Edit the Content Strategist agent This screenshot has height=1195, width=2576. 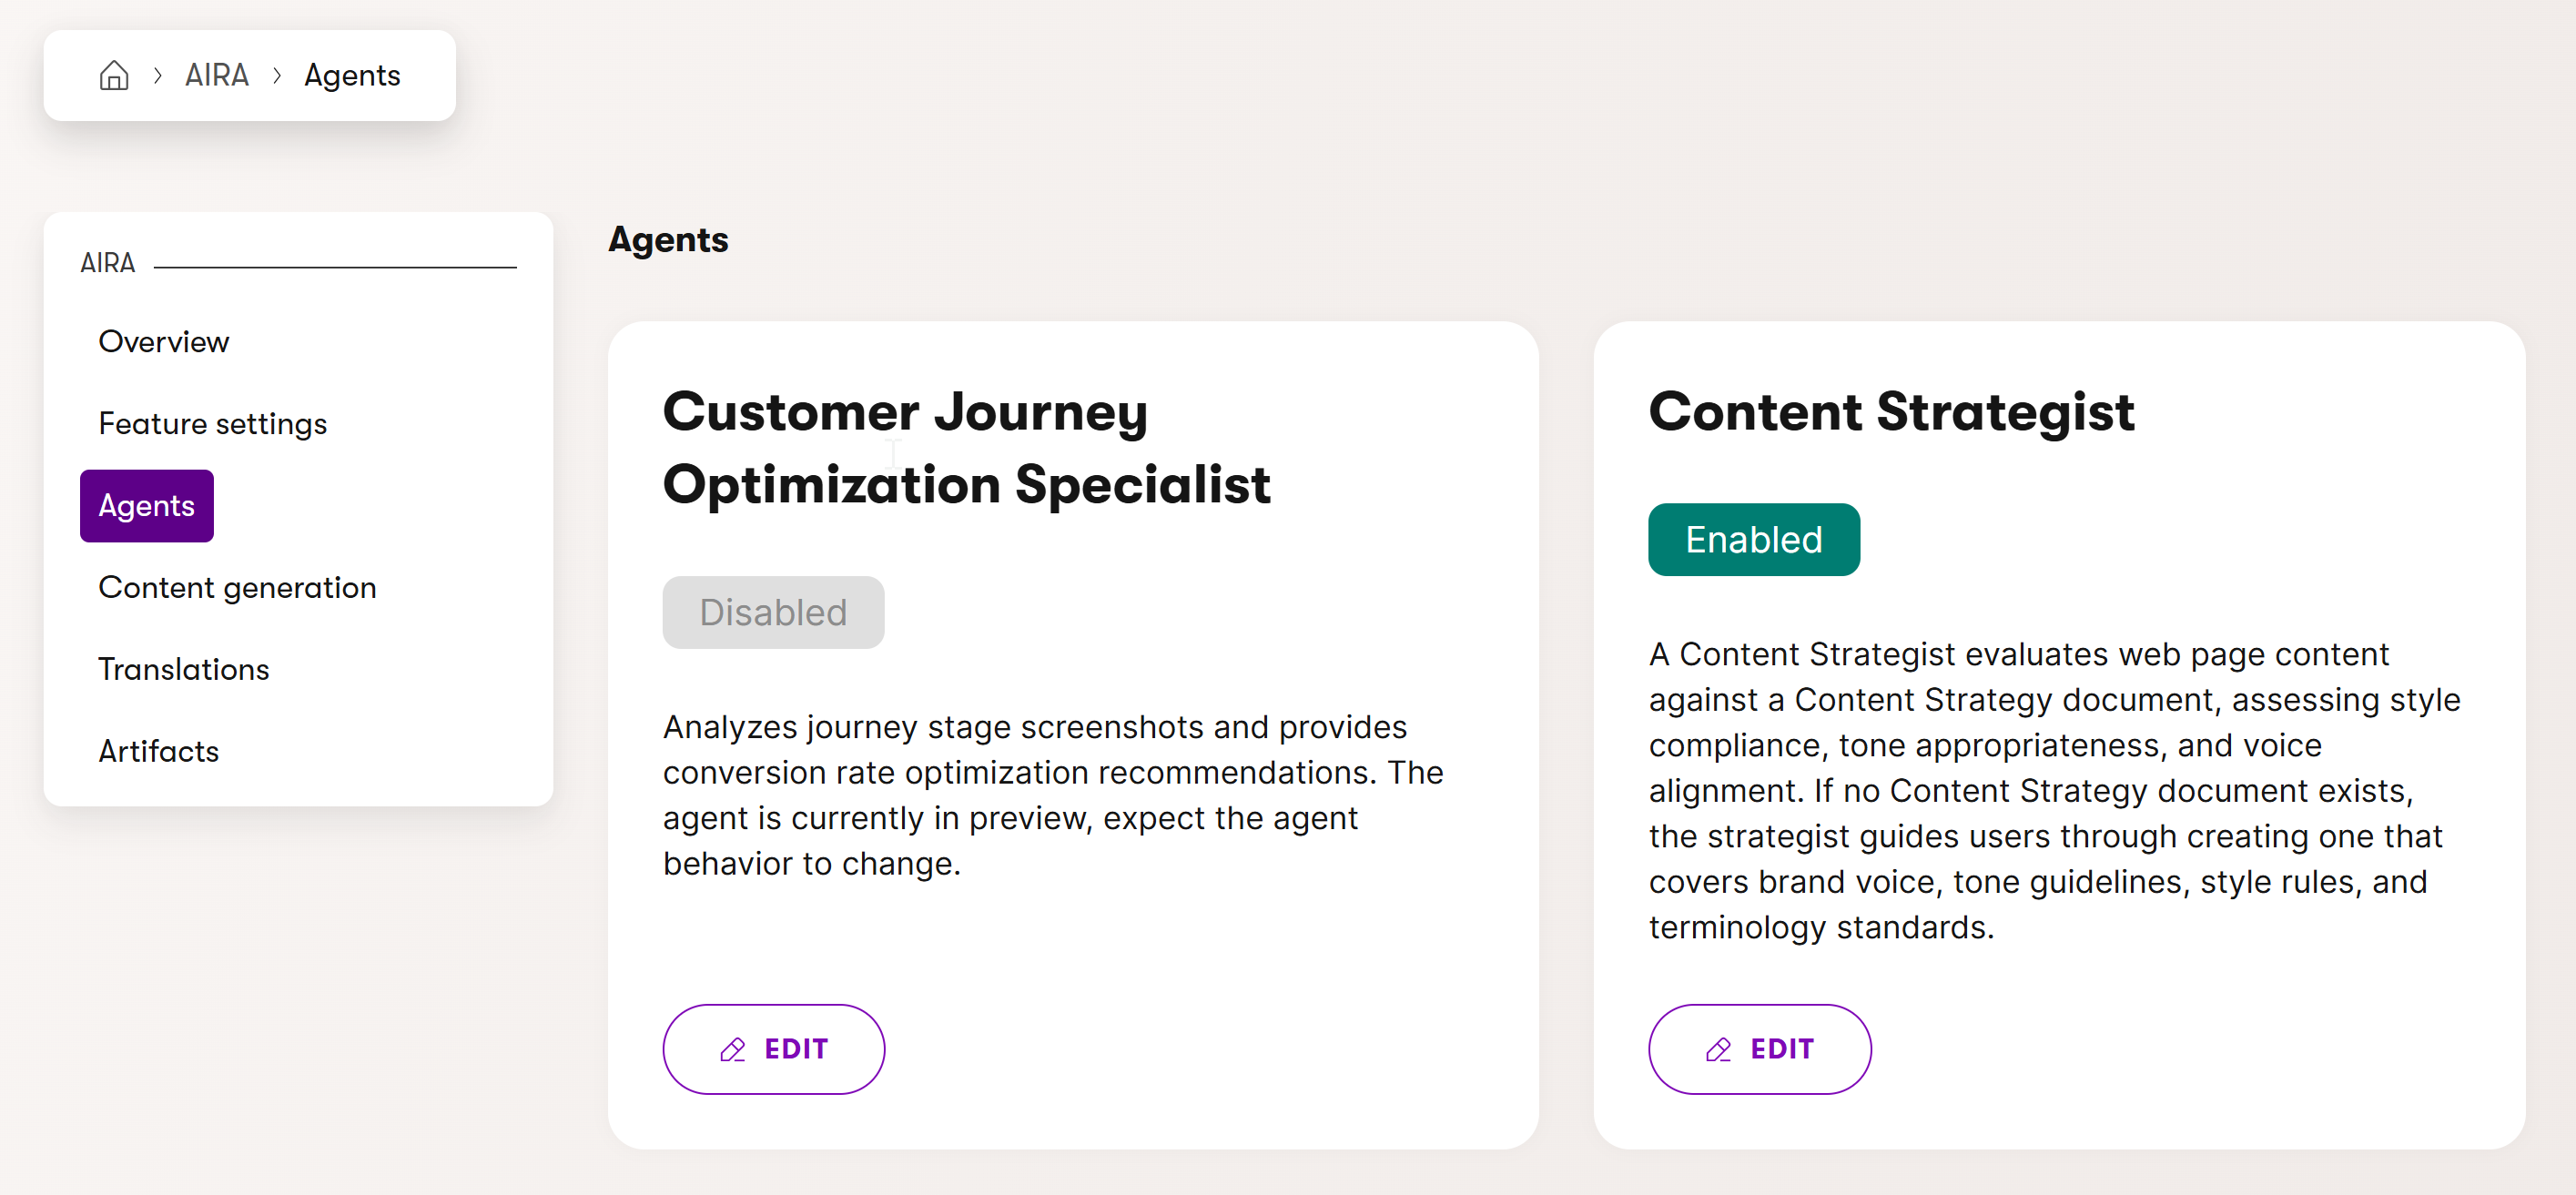pos(1759,1049)
